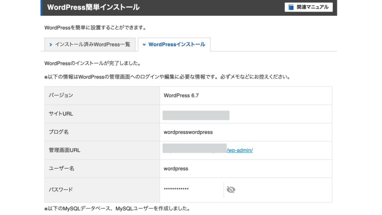This screenshot has width=382, height=215.
Task: Click the 管理画面URL row label
Action: [65, 150]
